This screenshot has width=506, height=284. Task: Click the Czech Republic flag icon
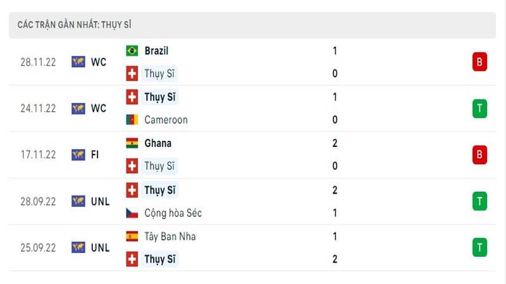[x=132, y=213]
